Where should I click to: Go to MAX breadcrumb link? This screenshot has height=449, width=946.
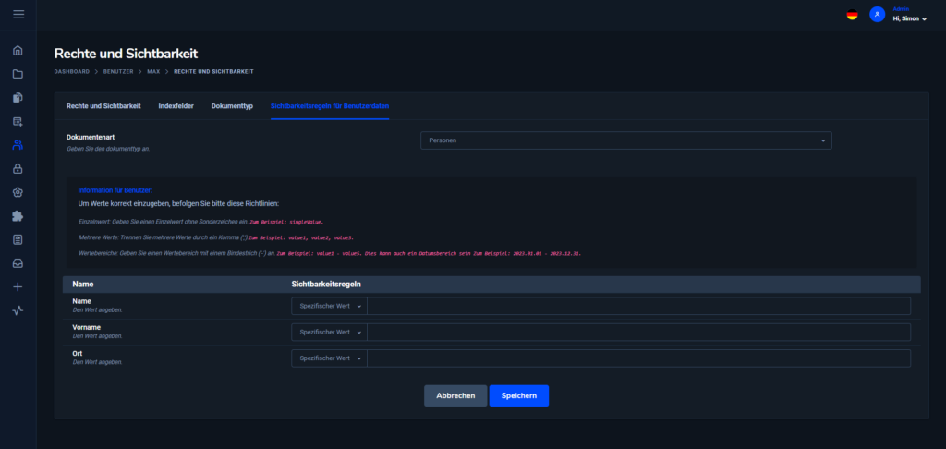coord(154,71)
